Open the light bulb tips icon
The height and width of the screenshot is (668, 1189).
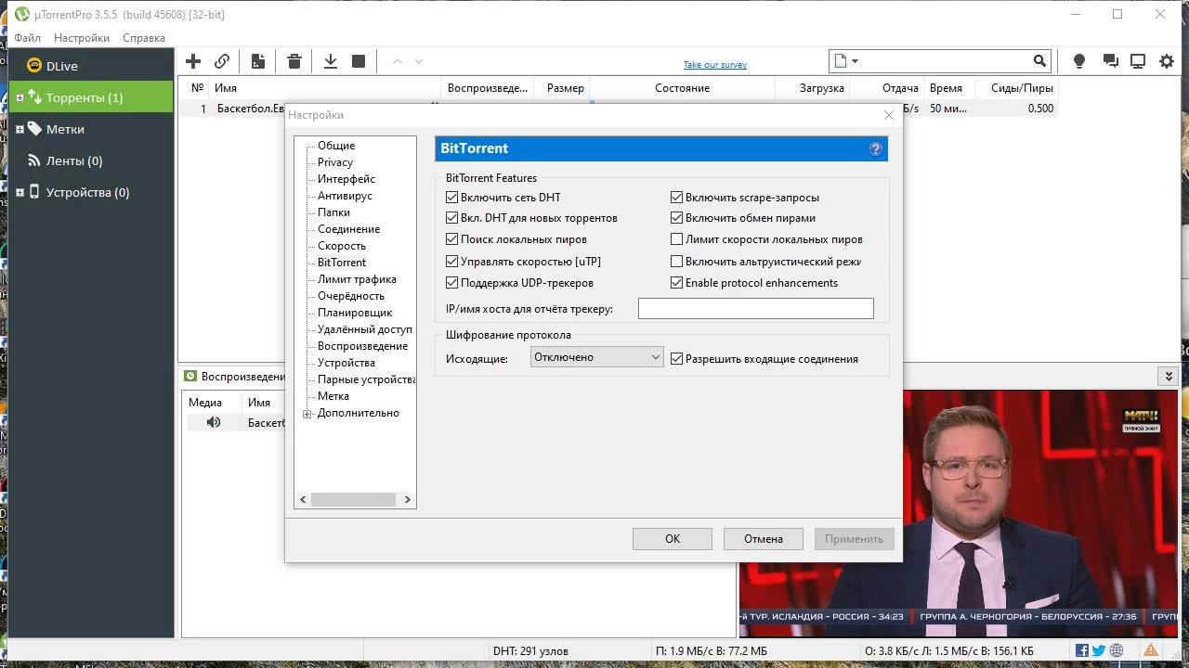1078,61
